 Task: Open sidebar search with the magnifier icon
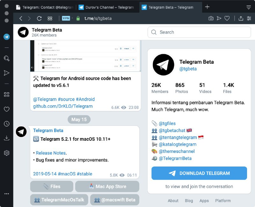6,58
